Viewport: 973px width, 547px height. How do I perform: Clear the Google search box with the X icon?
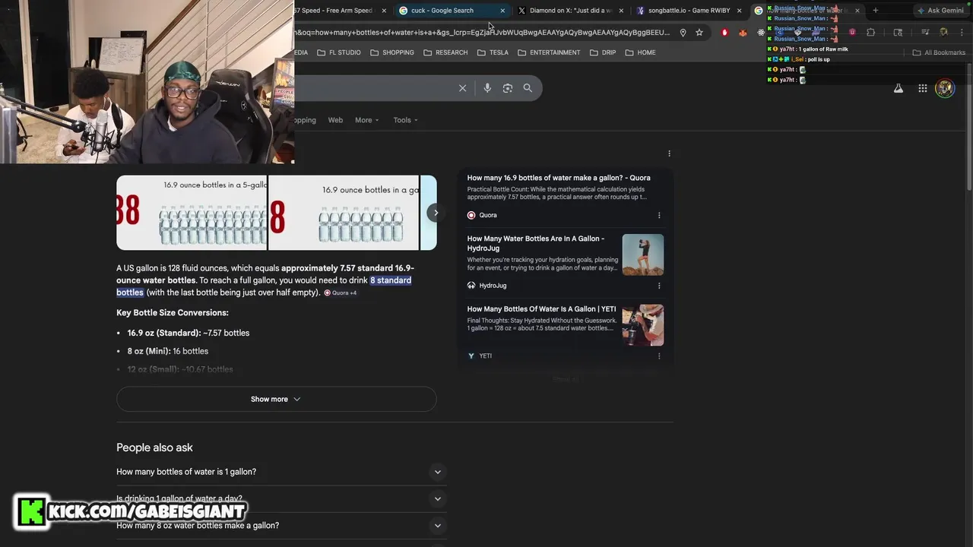pyautogui.click(x=462, y=88)
